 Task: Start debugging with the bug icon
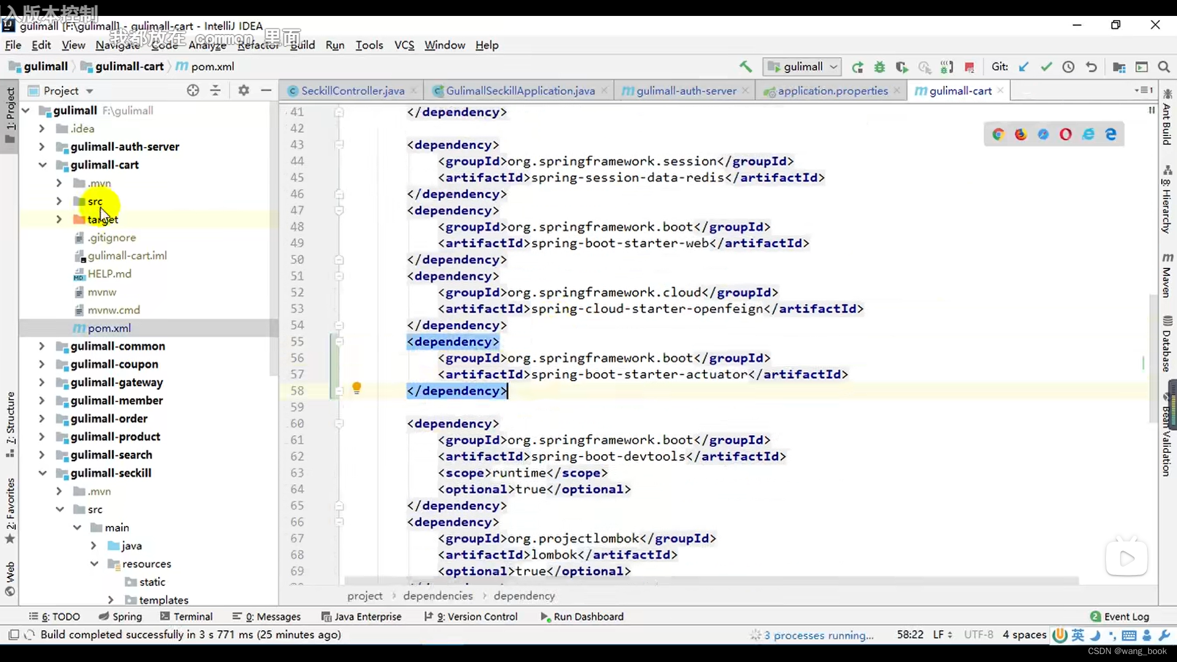point(880,67)
